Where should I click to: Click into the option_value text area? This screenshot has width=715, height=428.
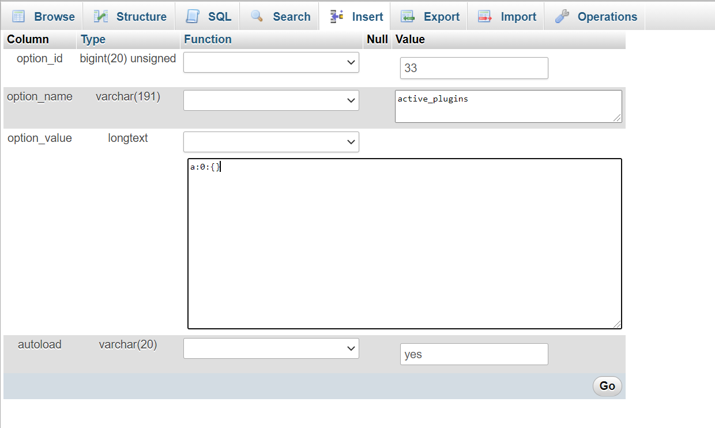(x=405, y=243)
